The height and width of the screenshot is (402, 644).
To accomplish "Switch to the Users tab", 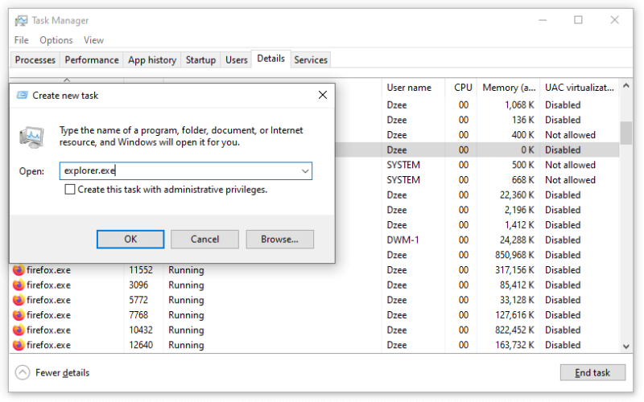I will tap(237, 59).
